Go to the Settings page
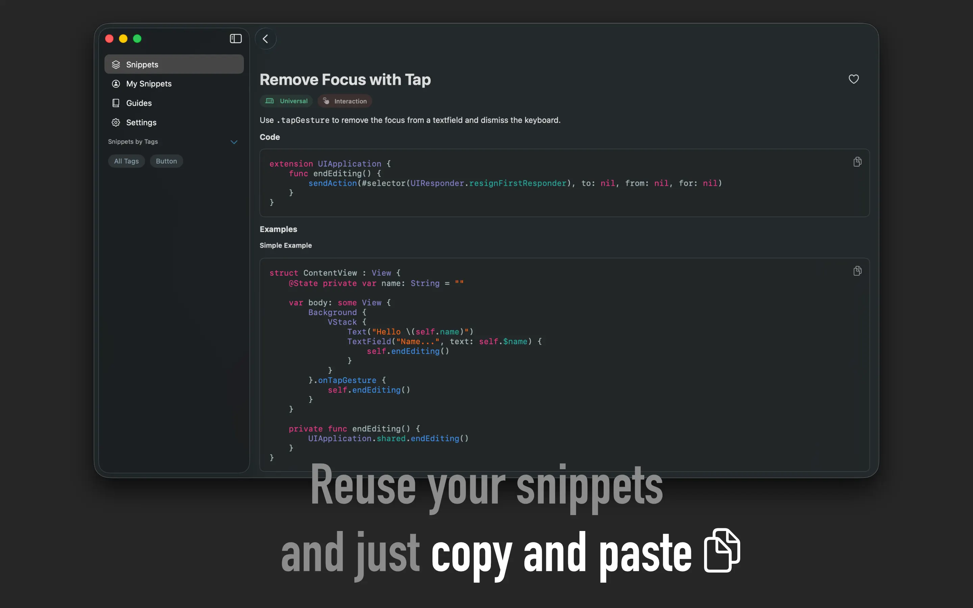 coord(141,122)
